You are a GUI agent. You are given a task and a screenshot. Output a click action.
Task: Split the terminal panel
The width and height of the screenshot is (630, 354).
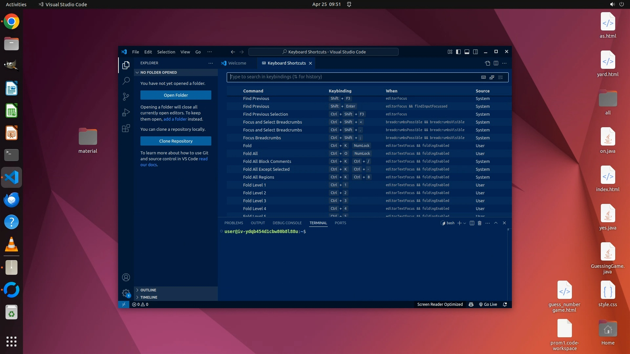pos(472,223)
